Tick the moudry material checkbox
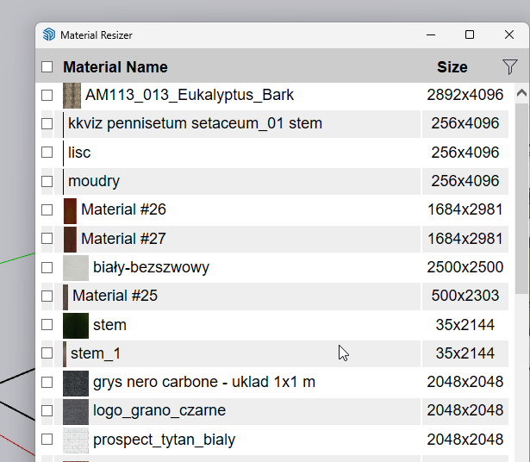 (x=47, y=182)
